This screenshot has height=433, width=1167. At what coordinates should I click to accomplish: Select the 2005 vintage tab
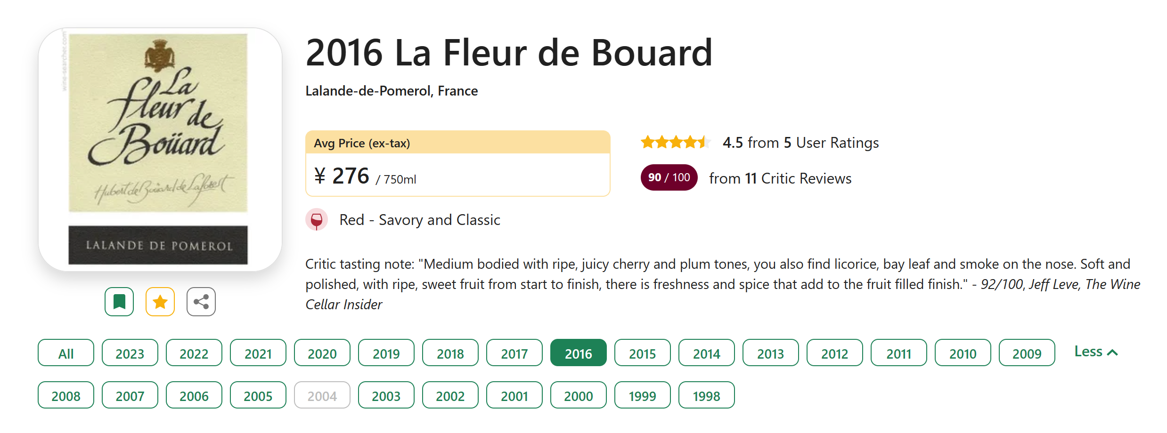click(258, 395)
